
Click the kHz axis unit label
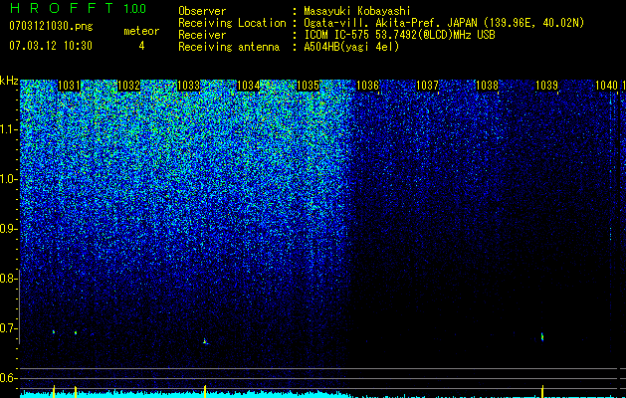tap(9, 81)
